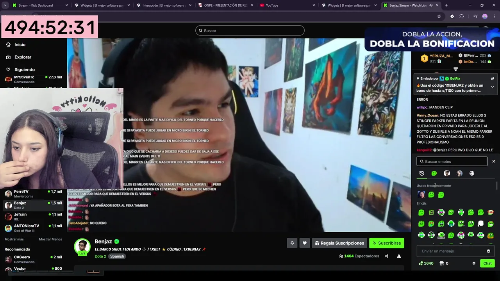Click the Regala Suscripciones button
500x281 pixels.
click(x=339, y=243)
